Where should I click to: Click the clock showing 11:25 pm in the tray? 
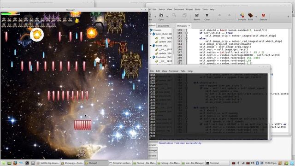(x=271, y=163)
